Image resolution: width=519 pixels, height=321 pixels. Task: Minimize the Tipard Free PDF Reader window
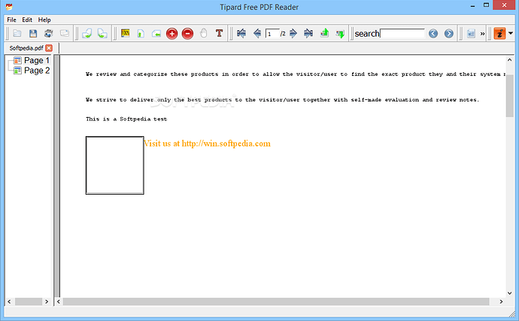tap(472, 5)
